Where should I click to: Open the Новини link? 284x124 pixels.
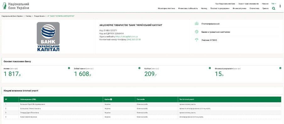(x=265, y=4)
